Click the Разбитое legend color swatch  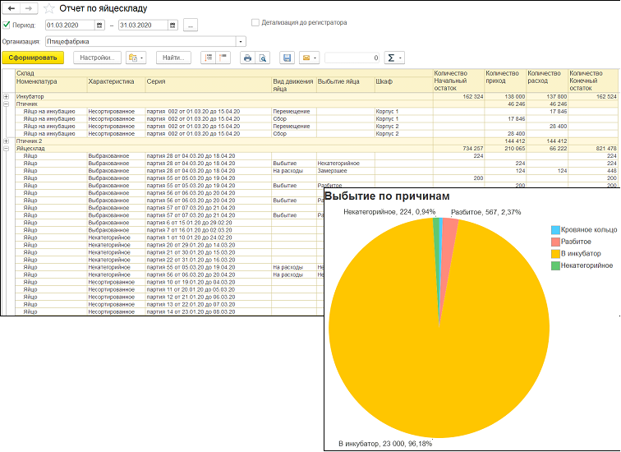[555, 242]
